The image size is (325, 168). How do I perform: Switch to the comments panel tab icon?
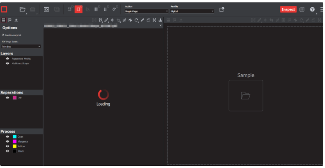click(x=10, y=20)
